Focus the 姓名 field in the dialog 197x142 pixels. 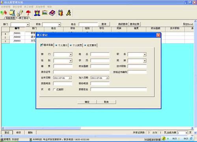[x=100, y=54]
